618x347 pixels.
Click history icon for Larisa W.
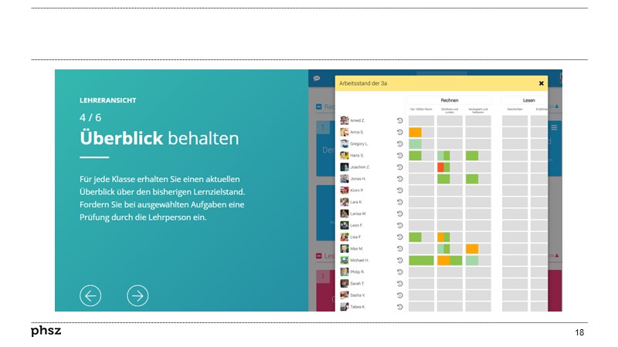point(399,214)
